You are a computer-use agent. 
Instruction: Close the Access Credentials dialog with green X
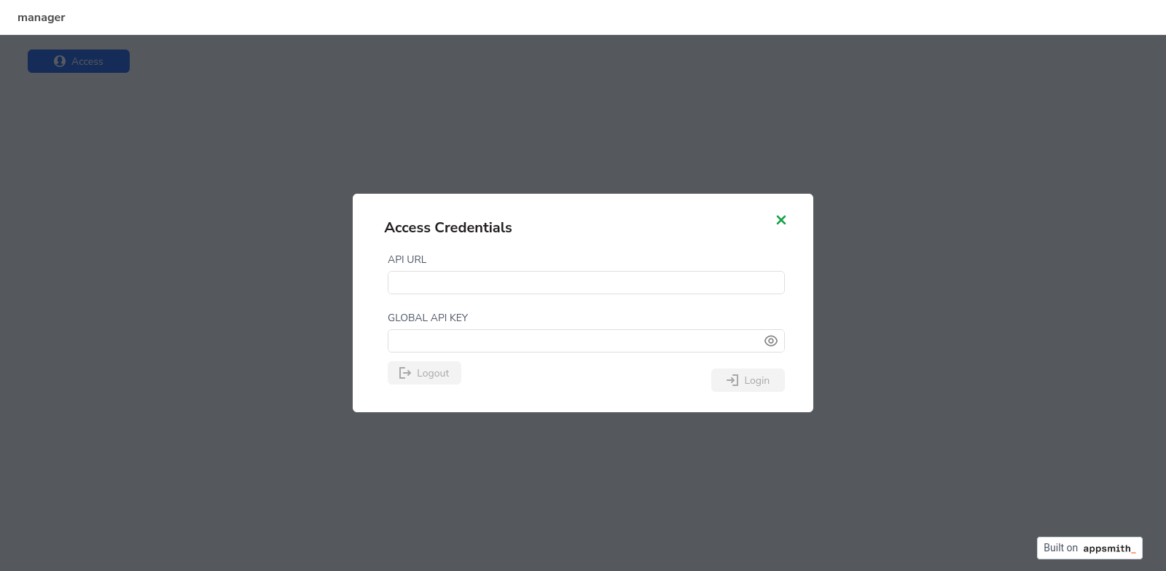[781, 220]
